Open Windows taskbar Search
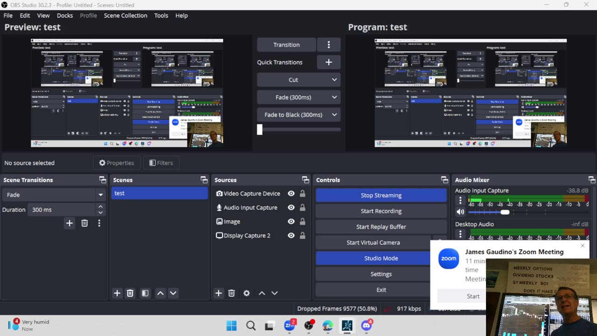 pyautogui.click(x=251, y=326)
